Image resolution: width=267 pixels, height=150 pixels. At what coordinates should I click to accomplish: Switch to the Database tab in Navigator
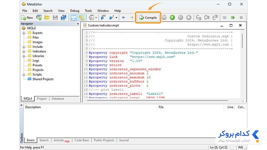58,99
